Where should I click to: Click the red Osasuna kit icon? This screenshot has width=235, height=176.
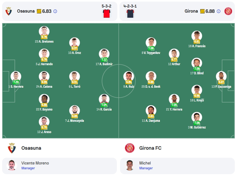tap(107, 13)
